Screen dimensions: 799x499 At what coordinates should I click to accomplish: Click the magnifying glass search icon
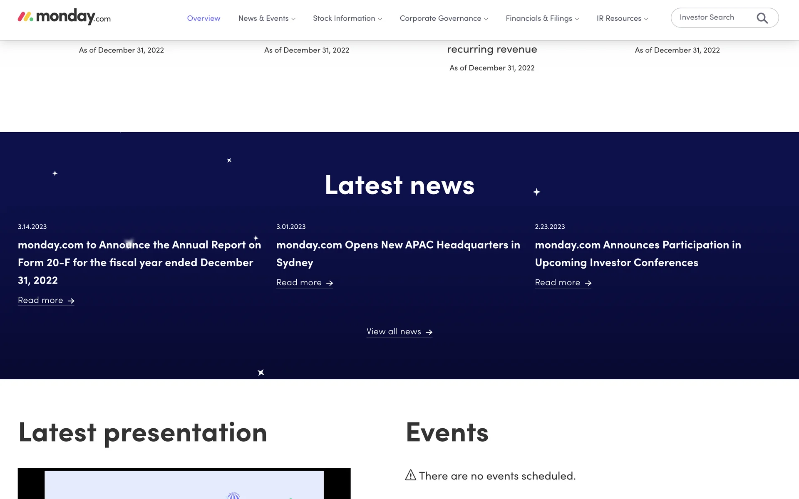[x=762, y=18]
